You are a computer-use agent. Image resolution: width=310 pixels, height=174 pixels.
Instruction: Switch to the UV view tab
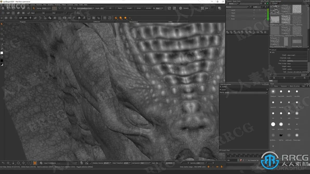pyautogui.click(x=60, y=22)
